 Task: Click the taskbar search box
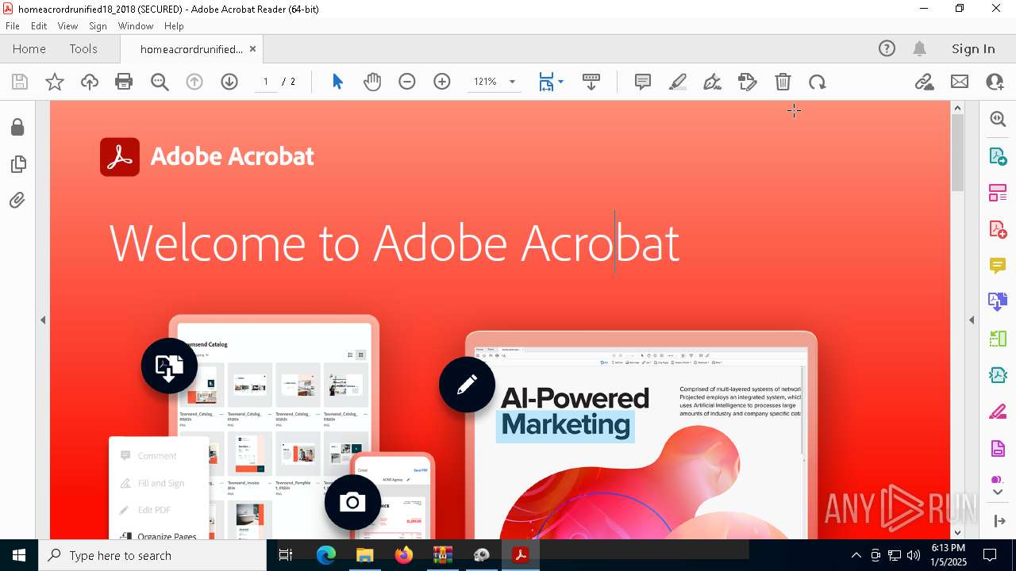(x=152, y=555)
